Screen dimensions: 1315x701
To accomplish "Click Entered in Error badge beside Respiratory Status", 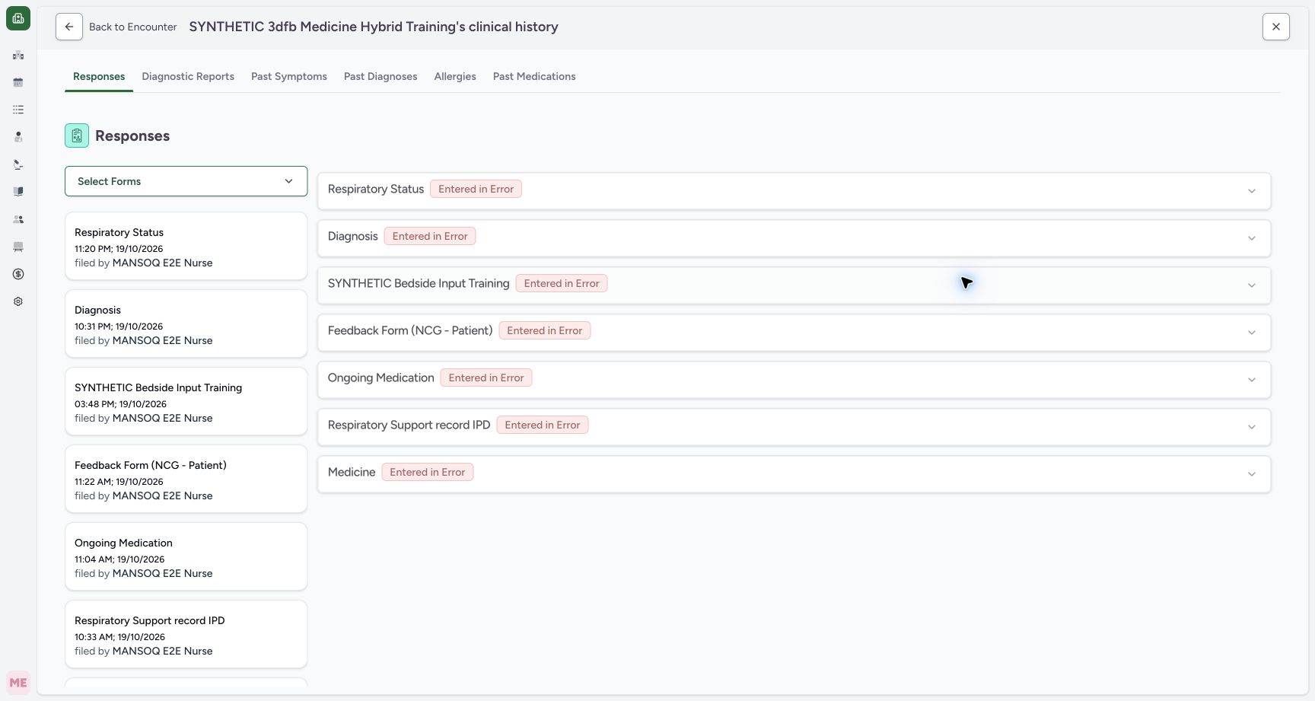I will click(476, 189).
